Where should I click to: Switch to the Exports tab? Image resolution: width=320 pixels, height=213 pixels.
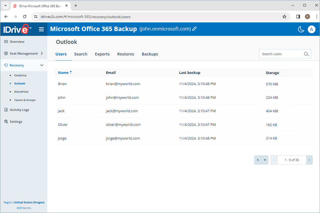pos(102,54)
